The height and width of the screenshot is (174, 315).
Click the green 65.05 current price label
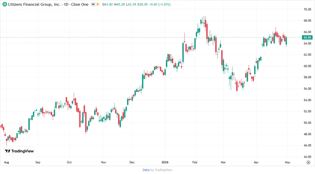(x=307, y=37)
